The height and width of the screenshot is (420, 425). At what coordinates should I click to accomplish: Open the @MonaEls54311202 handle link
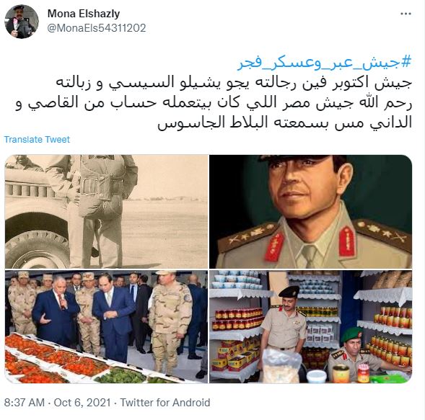pos(97,28)
